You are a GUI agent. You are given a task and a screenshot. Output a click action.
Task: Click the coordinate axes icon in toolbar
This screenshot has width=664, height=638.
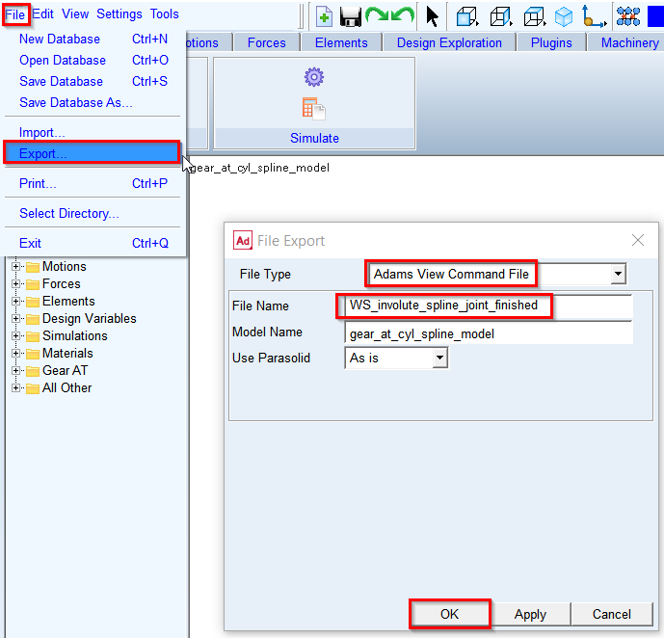point(594,17)
